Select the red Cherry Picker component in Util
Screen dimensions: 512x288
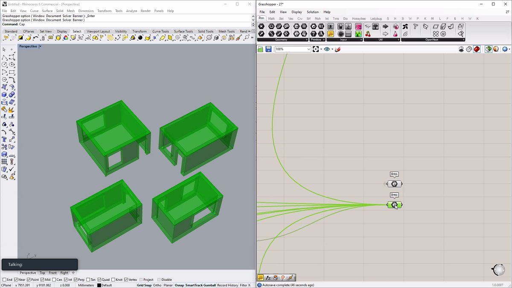pyautogui.click(x=368, y=34)
